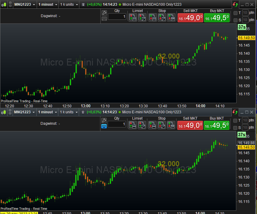Click T points field in bottom window

(x=245, y=121)
